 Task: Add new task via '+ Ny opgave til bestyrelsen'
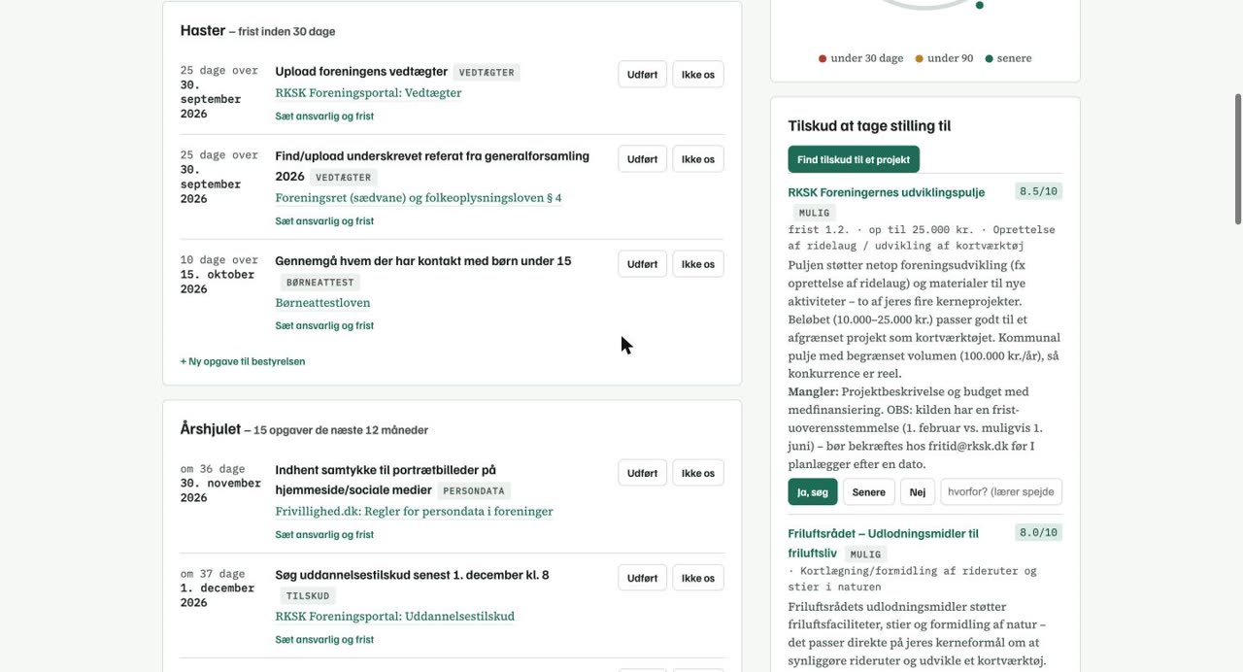(243, 361)
